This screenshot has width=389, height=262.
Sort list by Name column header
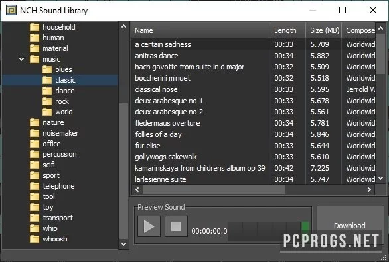200,30
